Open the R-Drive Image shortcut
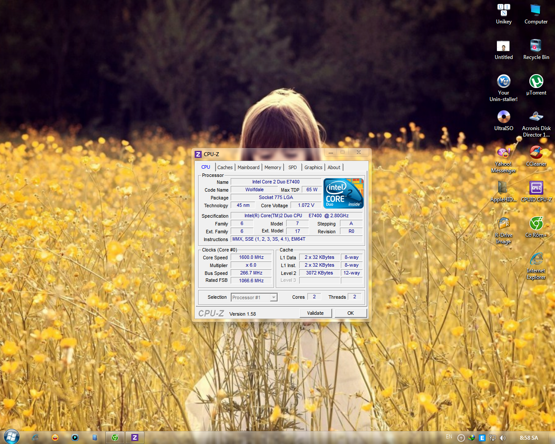This screenshot has width=555, height=444. (x=503, y=230)
